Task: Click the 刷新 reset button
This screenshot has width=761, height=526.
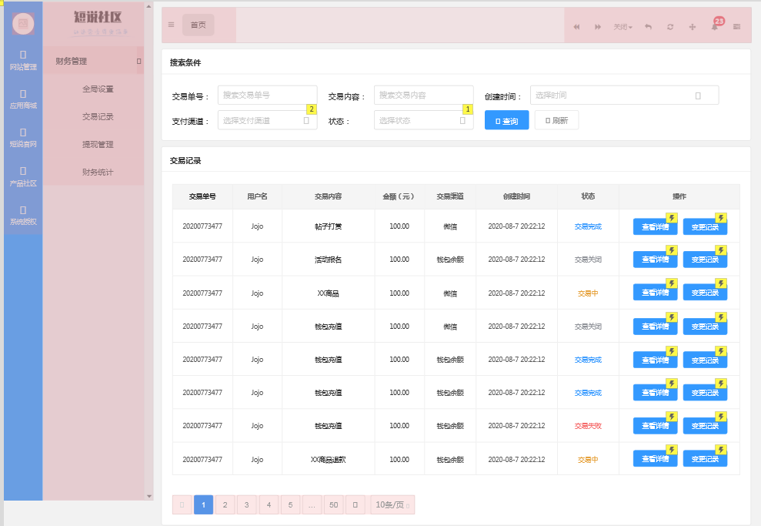Action: [556, 120]
